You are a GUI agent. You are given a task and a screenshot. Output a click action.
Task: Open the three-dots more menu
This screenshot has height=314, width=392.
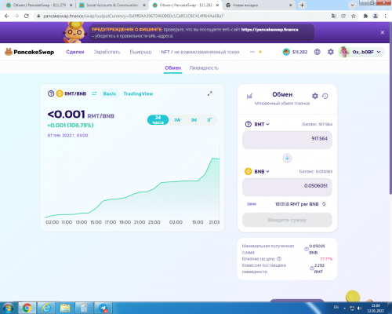pos(252,52)
